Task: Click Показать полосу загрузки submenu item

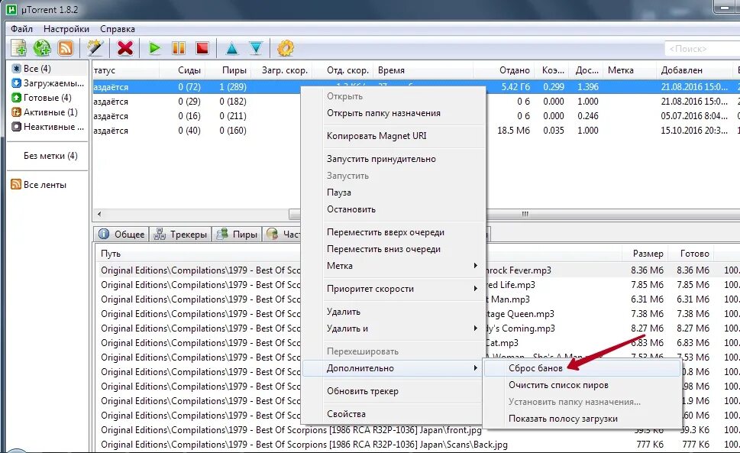Action: (583, 419)
